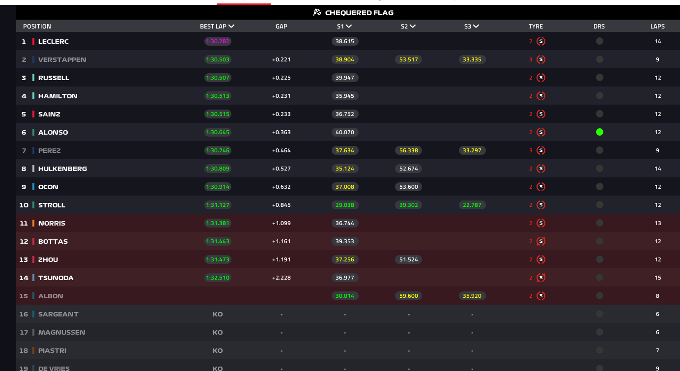Click Tsunoda's best lap 1:32.510
This screenshot has width=680, height=371.
click(x=218, y=278)
